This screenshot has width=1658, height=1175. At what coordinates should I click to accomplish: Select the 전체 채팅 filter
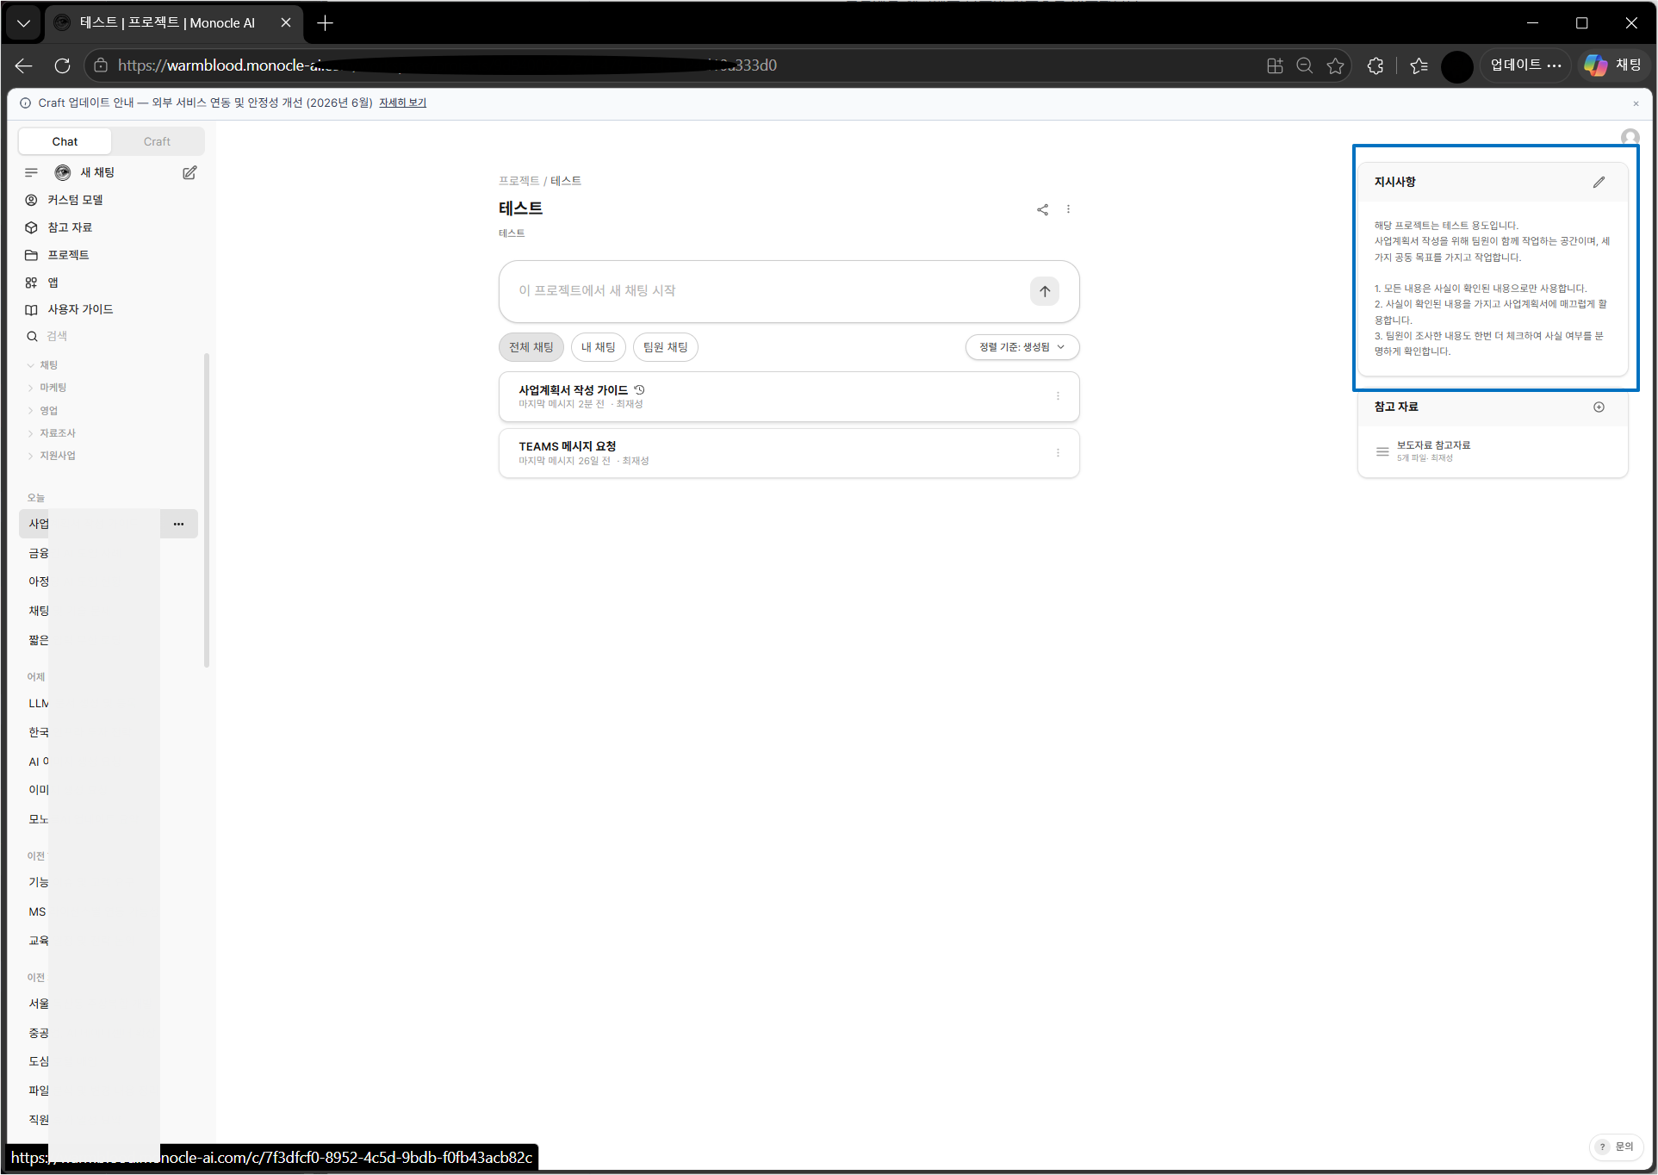[531, 347]
